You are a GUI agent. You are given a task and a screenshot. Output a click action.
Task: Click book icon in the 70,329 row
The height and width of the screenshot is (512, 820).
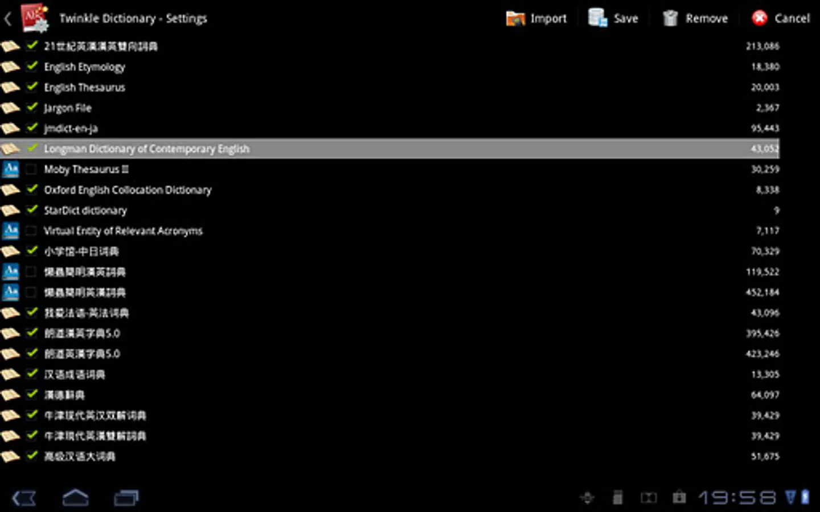10,251
